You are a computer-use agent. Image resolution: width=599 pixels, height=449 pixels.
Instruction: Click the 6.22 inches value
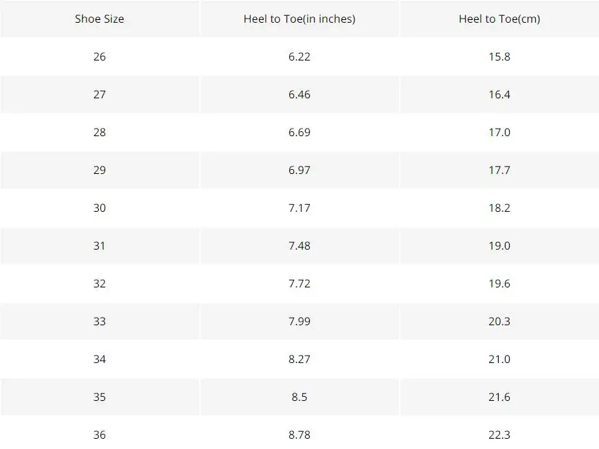pos(299,56)
